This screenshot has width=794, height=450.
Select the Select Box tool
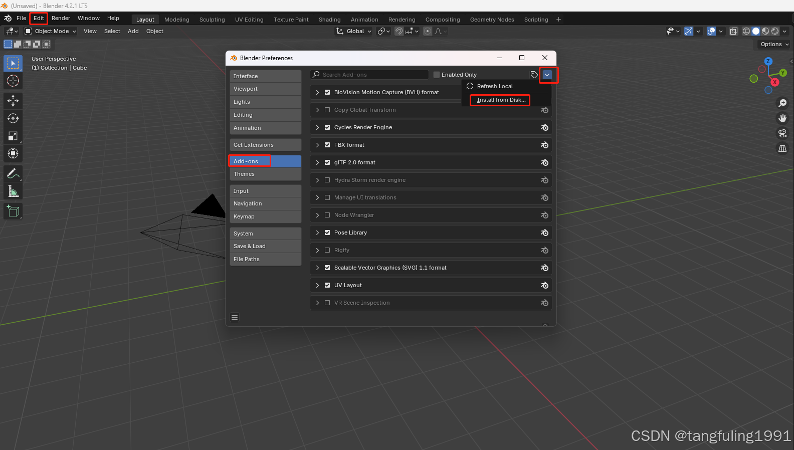coord(13,63)
